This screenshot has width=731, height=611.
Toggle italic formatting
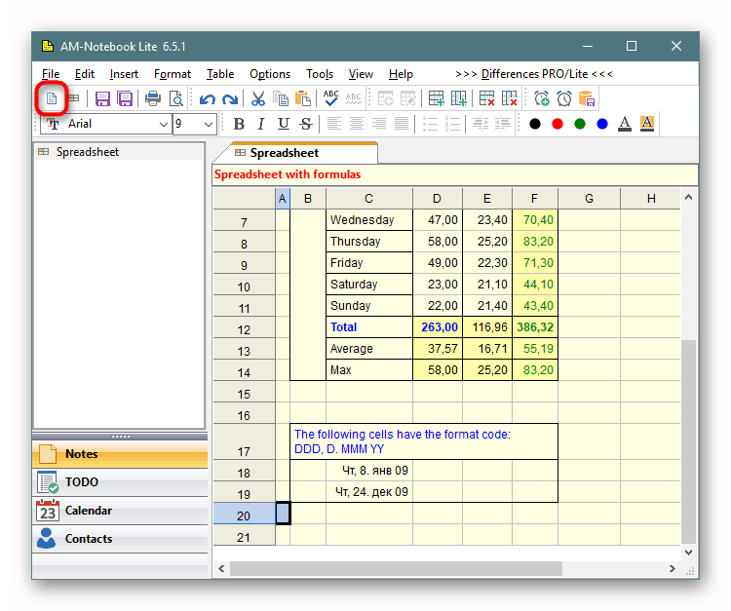coord(261,124)
